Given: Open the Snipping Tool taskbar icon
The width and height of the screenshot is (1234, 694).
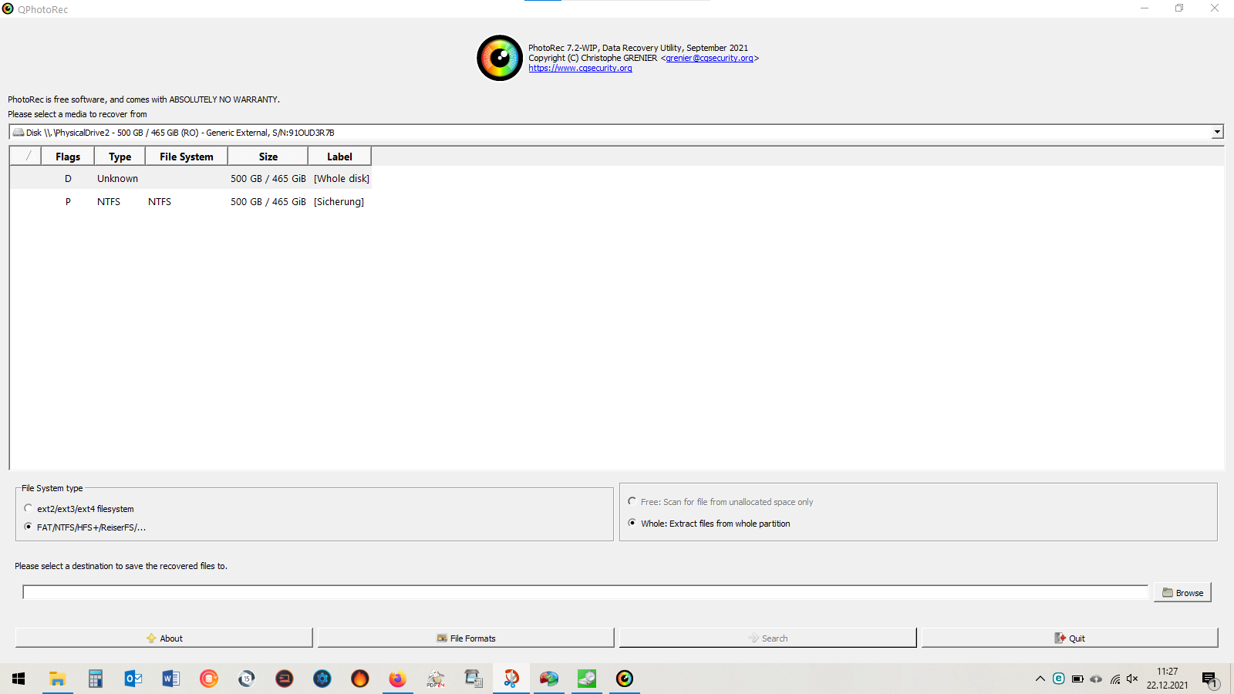Looking at the screenshot, I should click(x=511, y=679).
